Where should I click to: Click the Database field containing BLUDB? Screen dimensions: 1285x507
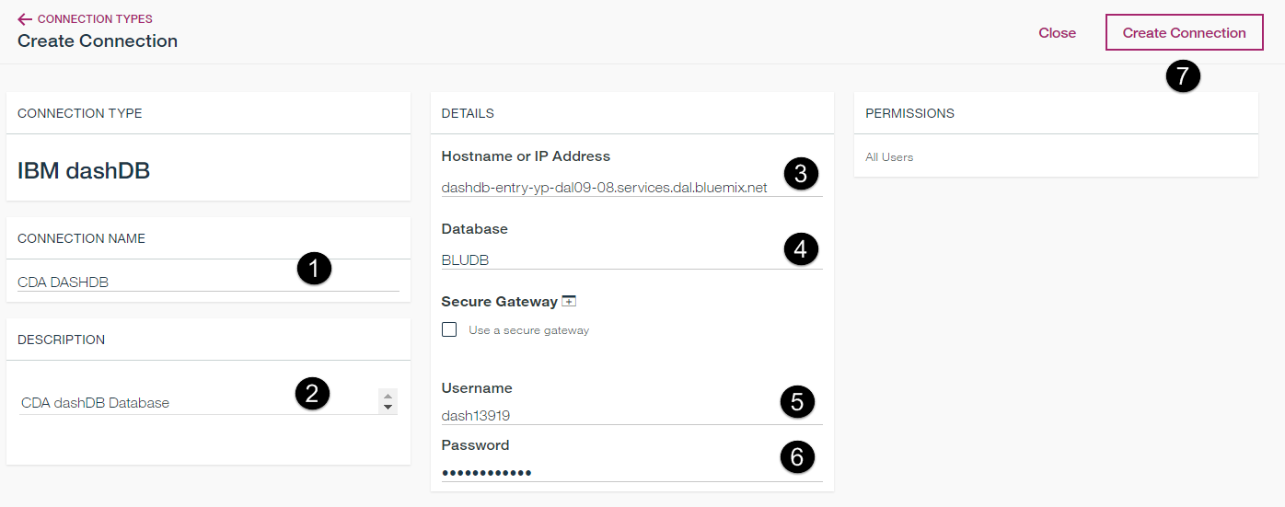click(x=631, y=259)
